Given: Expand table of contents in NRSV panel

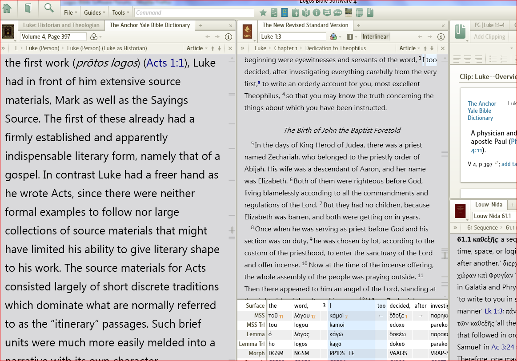Looking at the screenshot, I should pos(243,48).
